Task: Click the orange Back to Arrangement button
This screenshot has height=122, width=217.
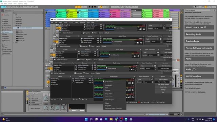Action: [76, 7]
